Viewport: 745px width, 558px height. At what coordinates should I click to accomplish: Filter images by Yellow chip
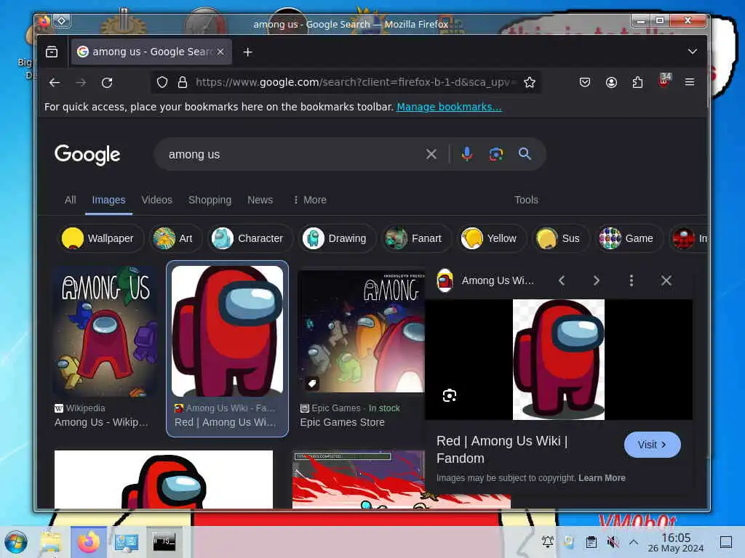point(491,238)
